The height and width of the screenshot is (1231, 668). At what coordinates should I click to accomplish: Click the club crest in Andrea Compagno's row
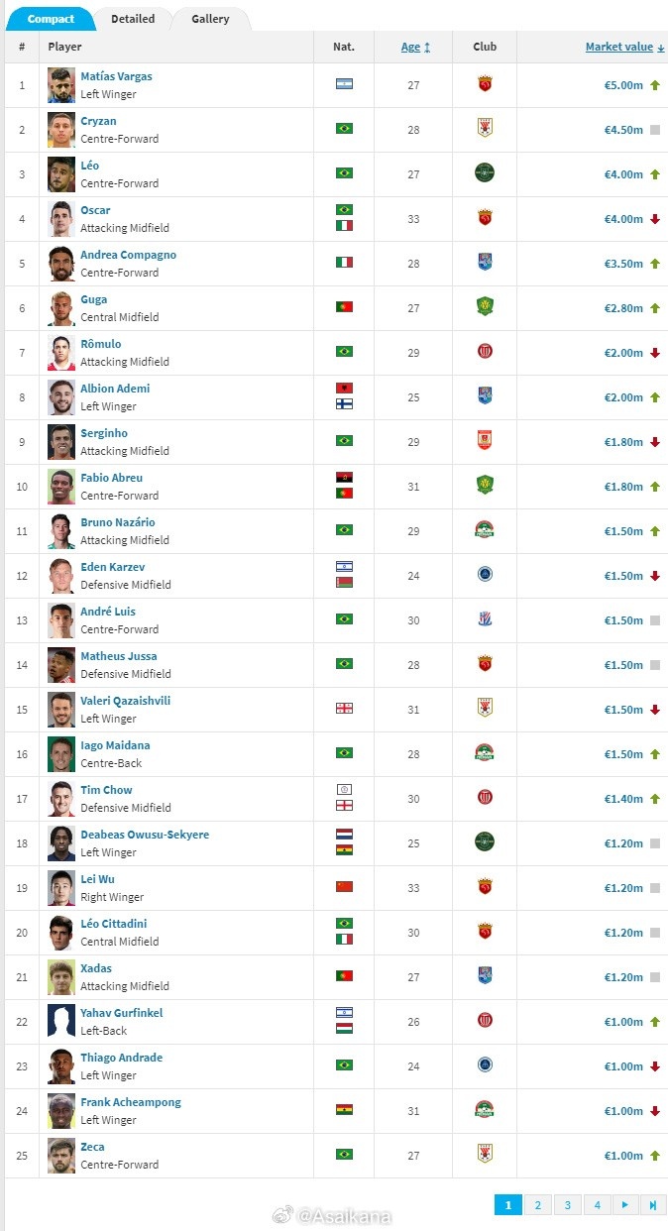(x=485, y=263)
